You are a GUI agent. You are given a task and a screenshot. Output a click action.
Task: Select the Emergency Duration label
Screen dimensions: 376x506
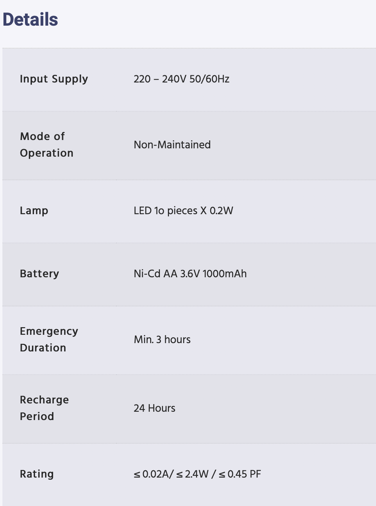tap(49, 339)
